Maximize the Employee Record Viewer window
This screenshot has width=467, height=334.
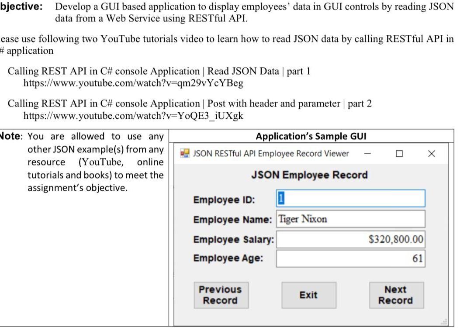click(x=399, y=154)
